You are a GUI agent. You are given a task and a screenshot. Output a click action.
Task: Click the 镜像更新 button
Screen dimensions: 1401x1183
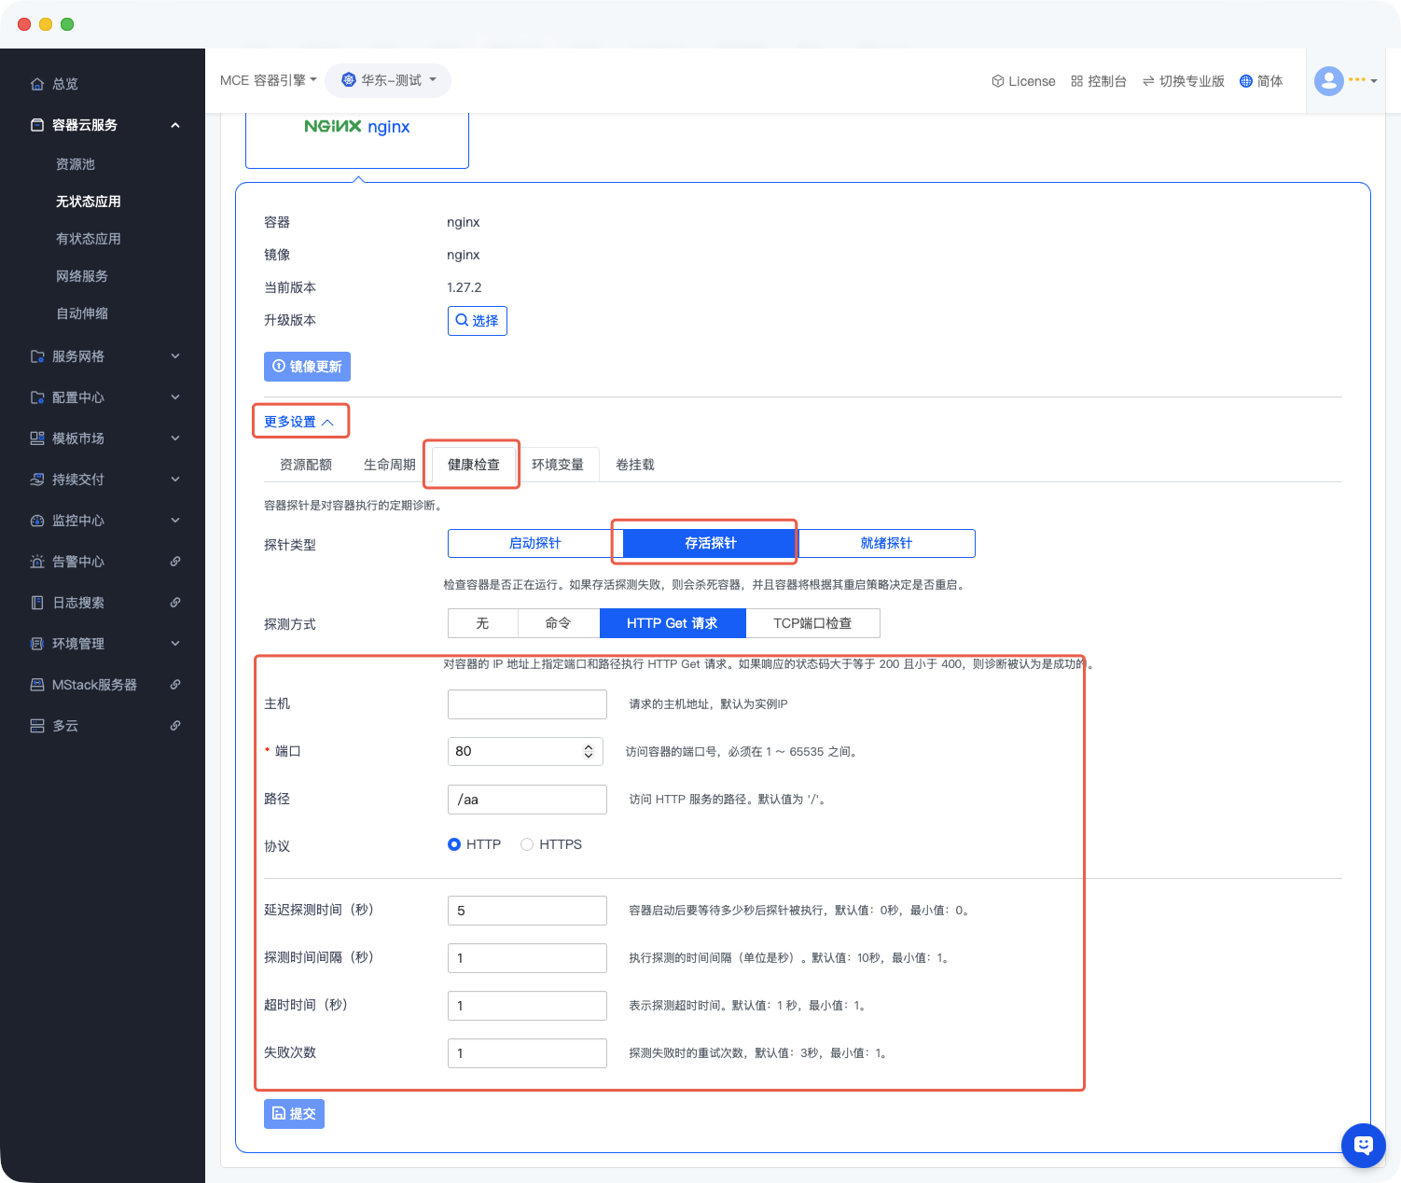point(307,367)
